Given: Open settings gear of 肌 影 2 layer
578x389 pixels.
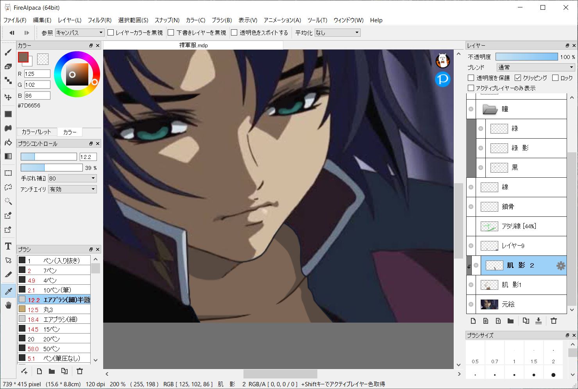Looking at the screenshot, I should 560,266.
